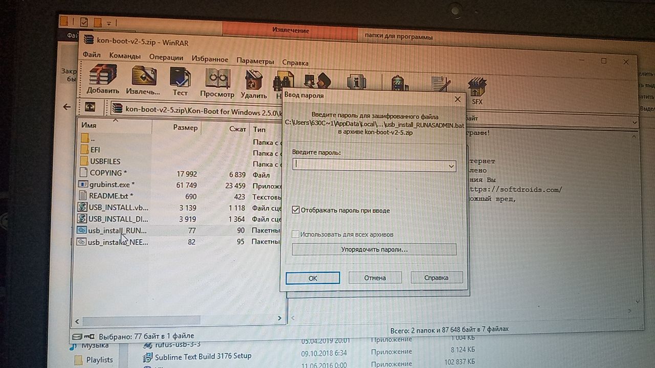Click the https://softdroids.com/ text in background window

pyautogui.click(x=515, y=189)
